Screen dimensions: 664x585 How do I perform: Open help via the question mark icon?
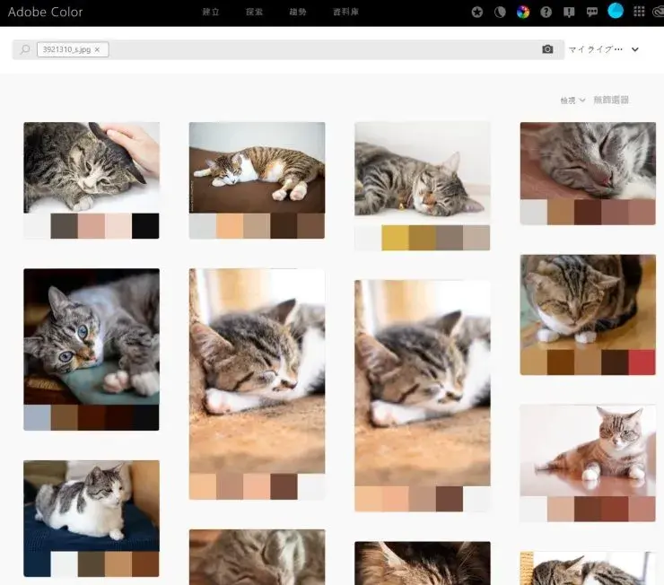(546, 12)
